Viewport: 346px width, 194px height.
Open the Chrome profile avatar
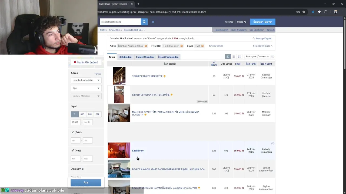(335, 12)
